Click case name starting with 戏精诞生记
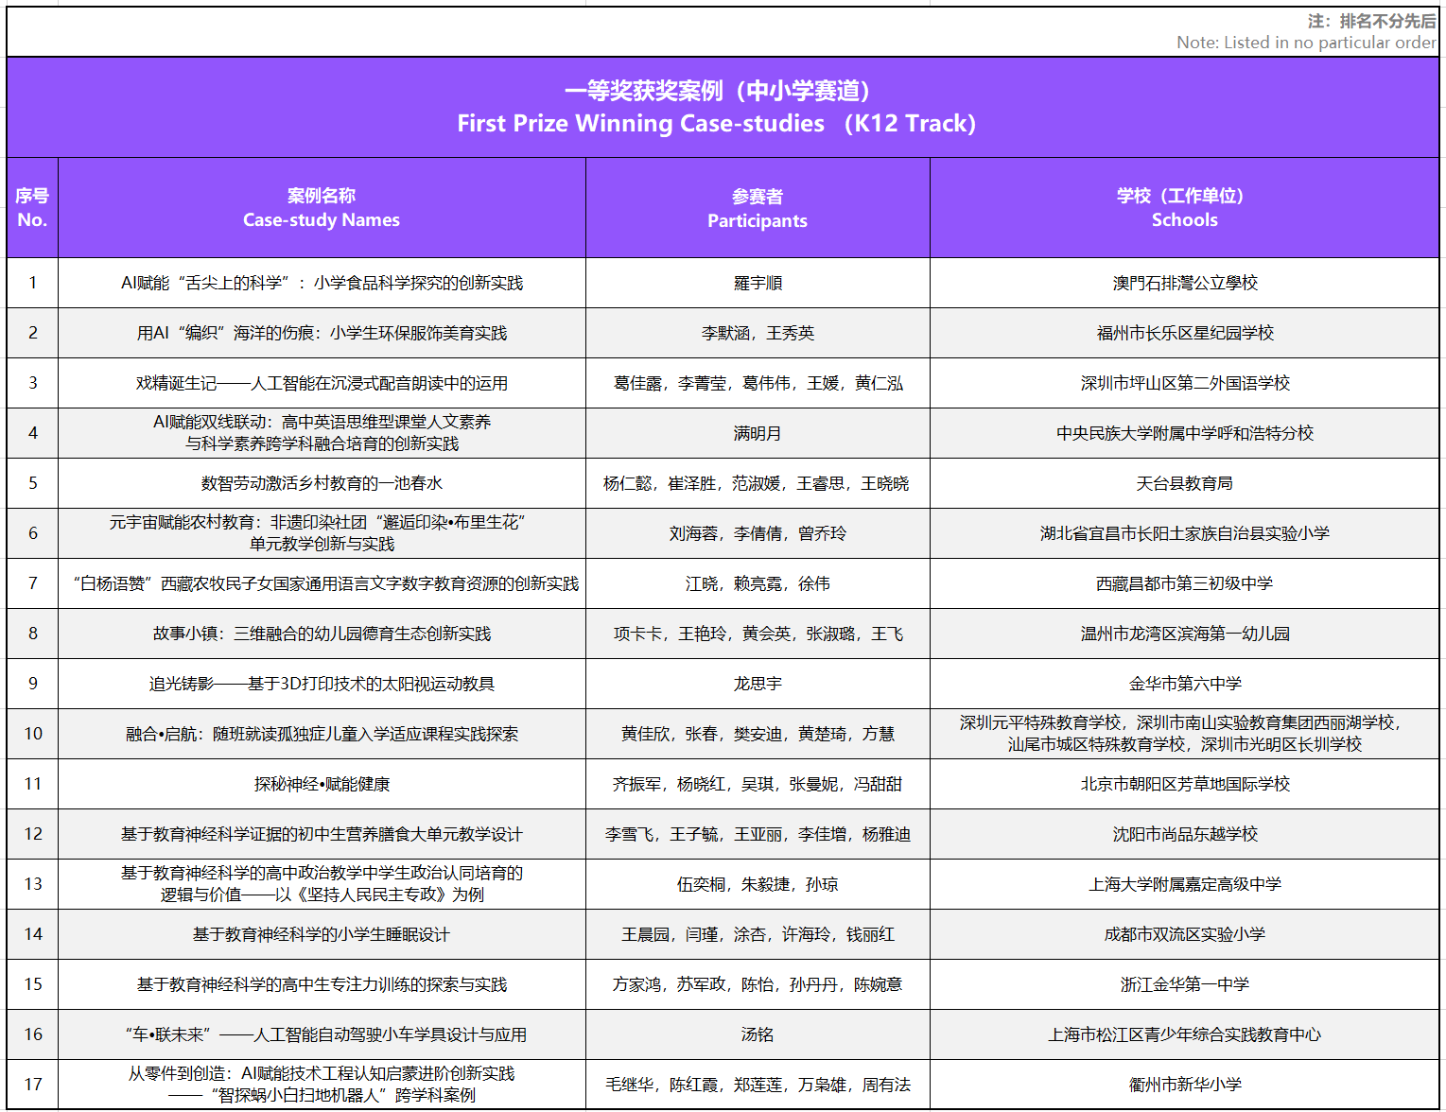 point(322,383)
